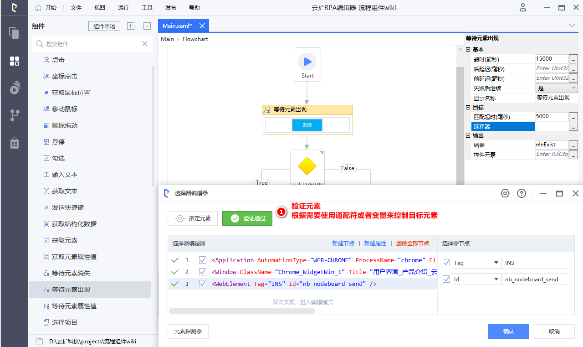The width and height of the screenshot is (583, 347).
Task: Click the 新建属性 link
Action: pyautogui.click(x=375, y=243)
